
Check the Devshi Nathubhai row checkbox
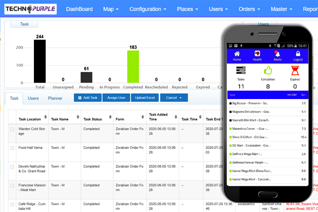[12, 167]
